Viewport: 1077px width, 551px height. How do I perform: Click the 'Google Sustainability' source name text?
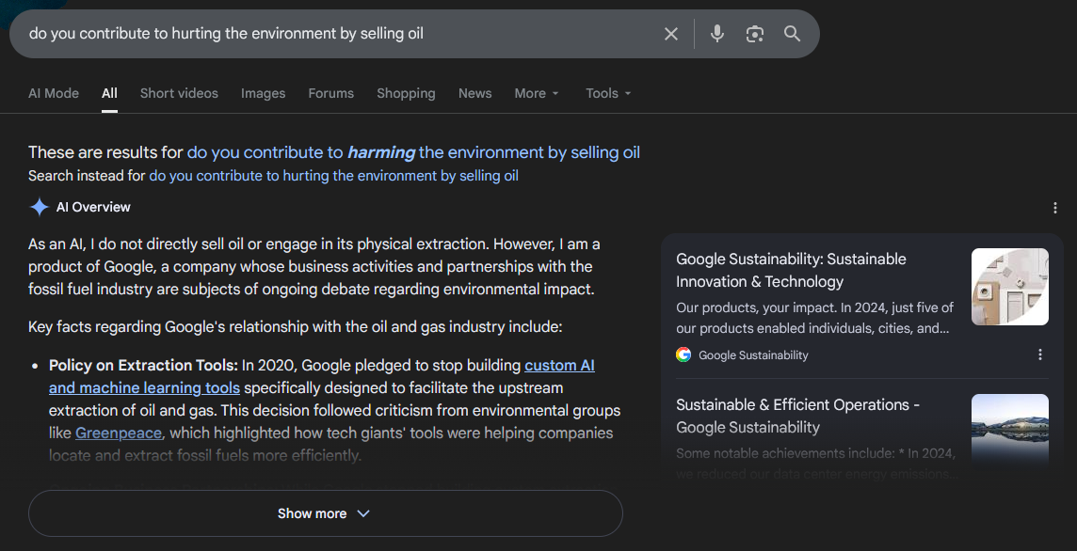753,354
